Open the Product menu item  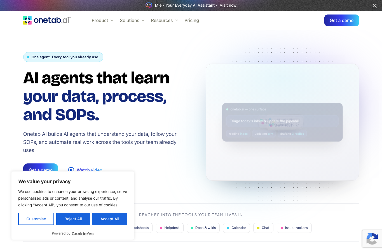point(100,20)
